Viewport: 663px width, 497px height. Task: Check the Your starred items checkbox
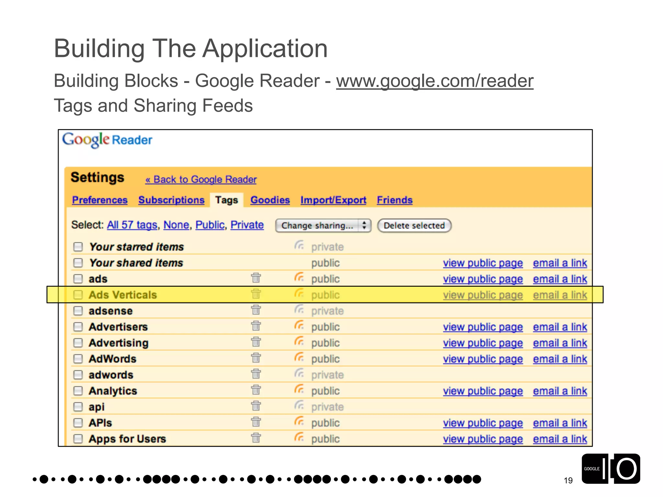(78, 247)
